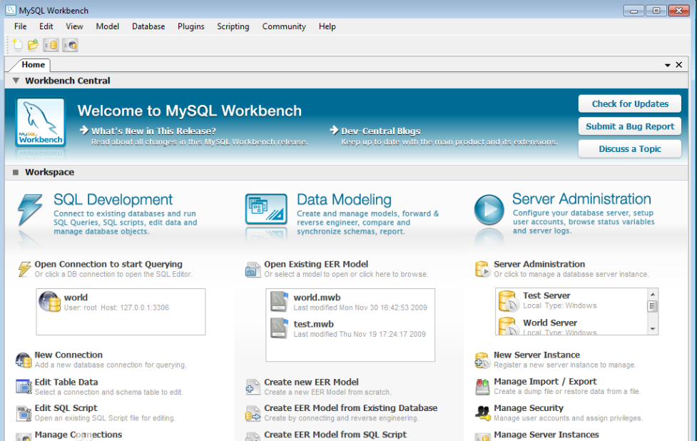Select the world.mwb model name
Screen dimensions: 697x441
[x=317, y=298]
